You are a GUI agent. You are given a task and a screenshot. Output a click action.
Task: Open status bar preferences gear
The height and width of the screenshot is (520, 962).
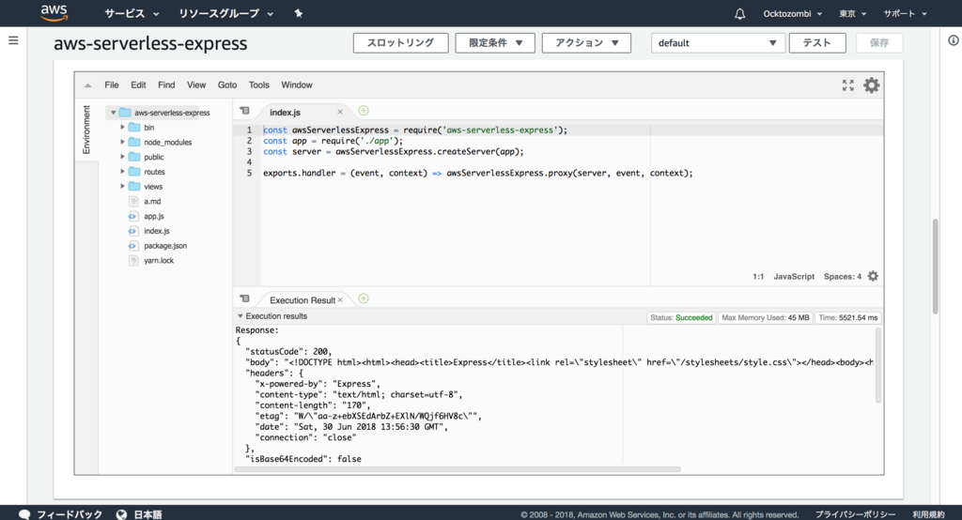[873, 276]
